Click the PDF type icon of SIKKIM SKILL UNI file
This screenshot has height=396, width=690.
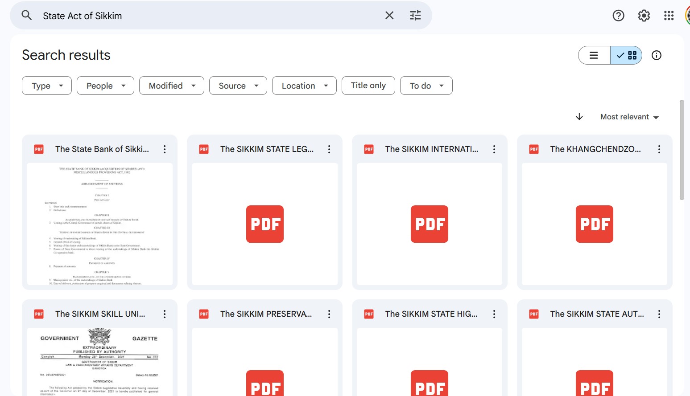(x=39, y=314)
